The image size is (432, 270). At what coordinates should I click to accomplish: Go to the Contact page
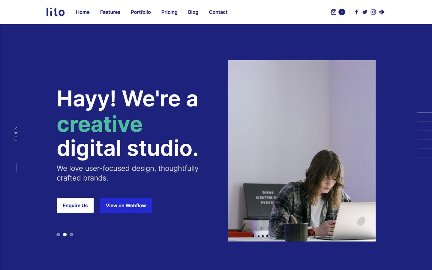pos(218,12)
